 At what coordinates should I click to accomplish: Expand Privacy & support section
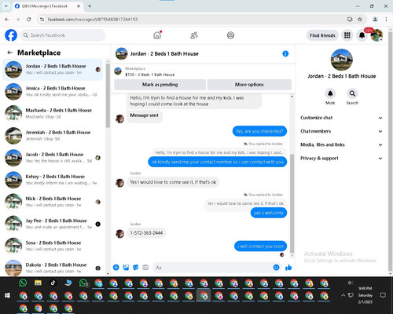pos(341,158)
